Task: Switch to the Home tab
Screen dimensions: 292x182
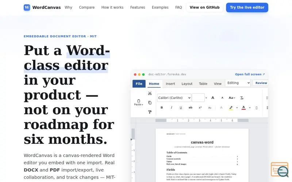Action: point(154,84)
